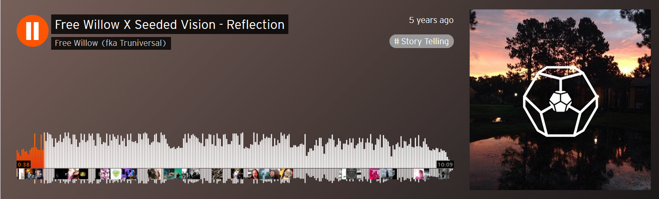Pause the playing track
The height and width of the screenshot is (199, 659).
tap(32, 31)
